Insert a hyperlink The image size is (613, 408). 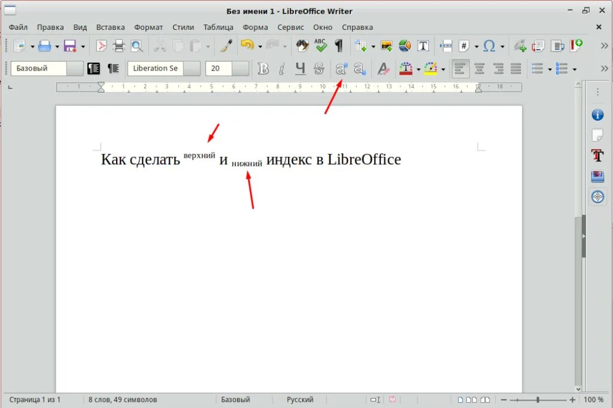point(520,46)
